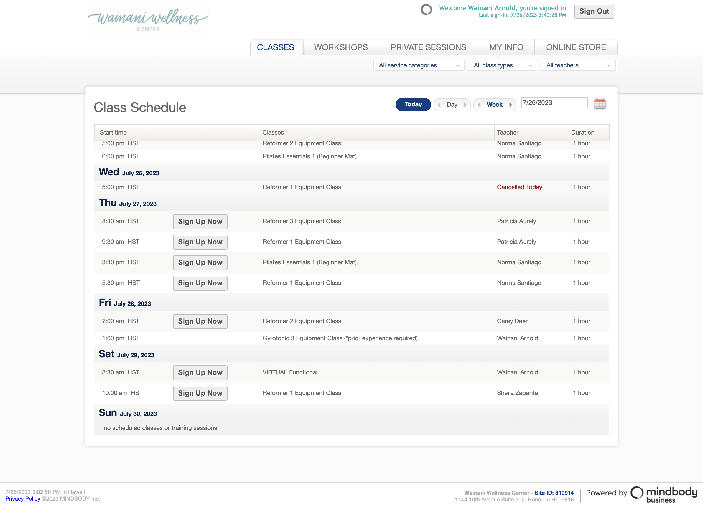The image size is (703, 507).
Task: Click Gyrotonic 3 Equipment Class row text
Action: (x=340, y=338)
